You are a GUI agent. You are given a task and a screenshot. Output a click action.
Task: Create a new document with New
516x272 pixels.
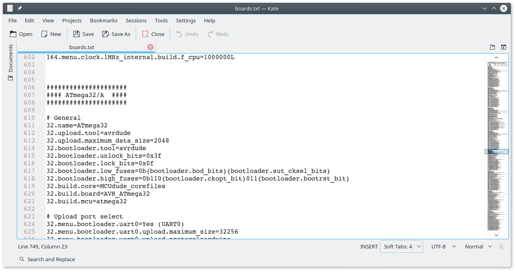(x=51, y=34)
